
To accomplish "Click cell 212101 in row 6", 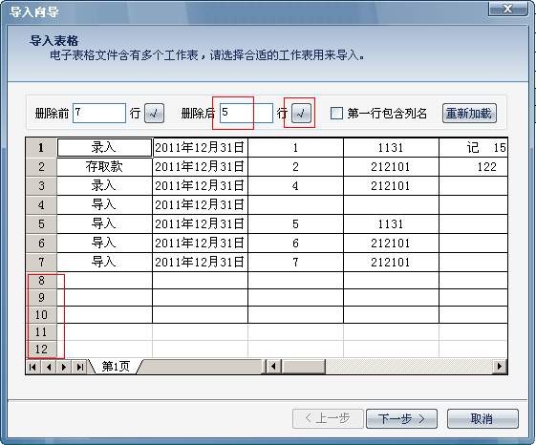I will [391, 244].
